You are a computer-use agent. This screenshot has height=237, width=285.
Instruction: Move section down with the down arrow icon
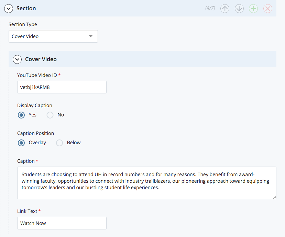pos(239,9)
